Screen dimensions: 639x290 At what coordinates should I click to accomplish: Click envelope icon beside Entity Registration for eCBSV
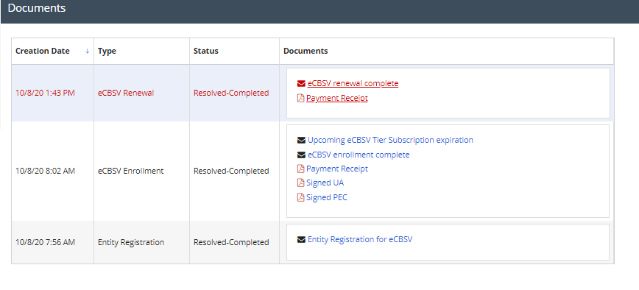tap(301, 239)
